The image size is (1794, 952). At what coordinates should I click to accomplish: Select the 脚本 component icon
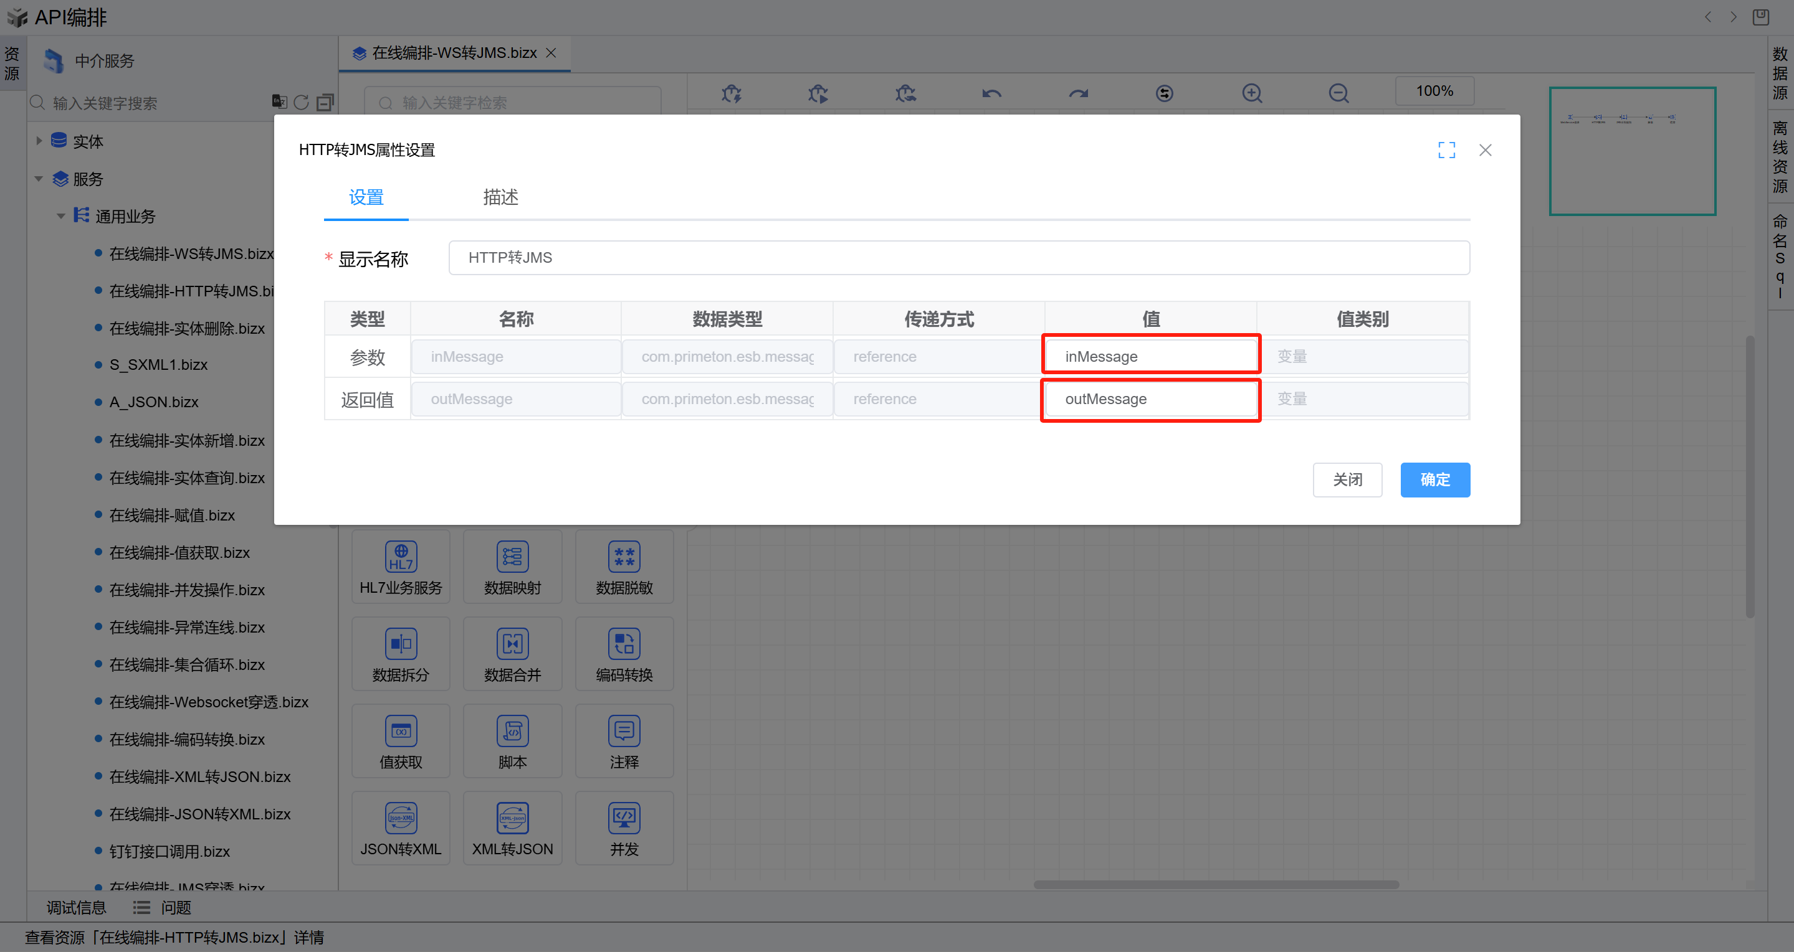[513, 731]
